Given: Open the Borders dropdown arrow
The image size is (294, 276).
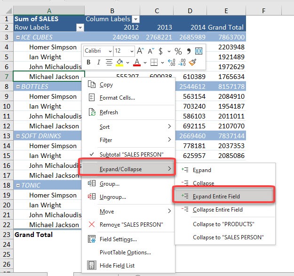Looking at the screenshot, I should (162, 63).
